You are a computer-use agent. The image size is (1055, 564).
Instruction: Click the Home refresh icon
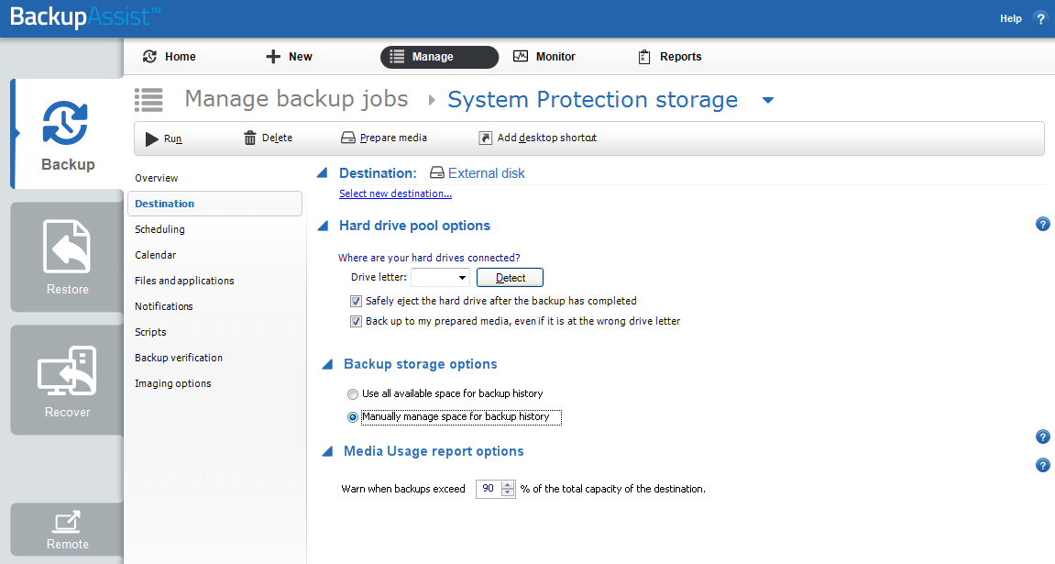[x=149, y=57]
